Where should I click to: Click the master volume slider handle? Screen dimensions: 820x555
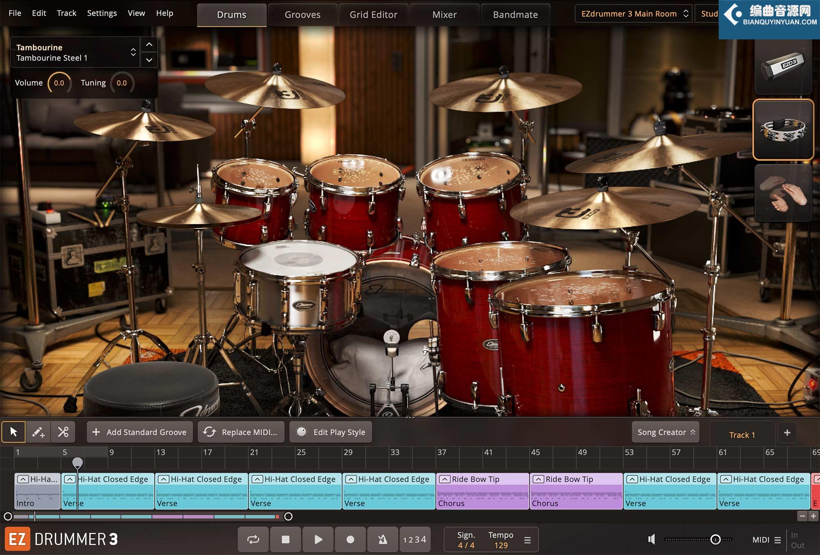coord(715,539)
